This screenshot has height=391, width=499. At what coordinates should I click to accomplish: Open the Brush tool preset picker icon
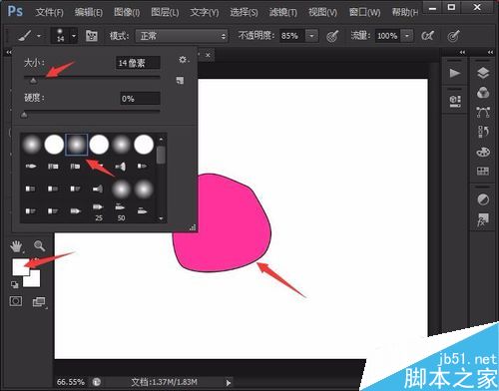click(25, 36)
